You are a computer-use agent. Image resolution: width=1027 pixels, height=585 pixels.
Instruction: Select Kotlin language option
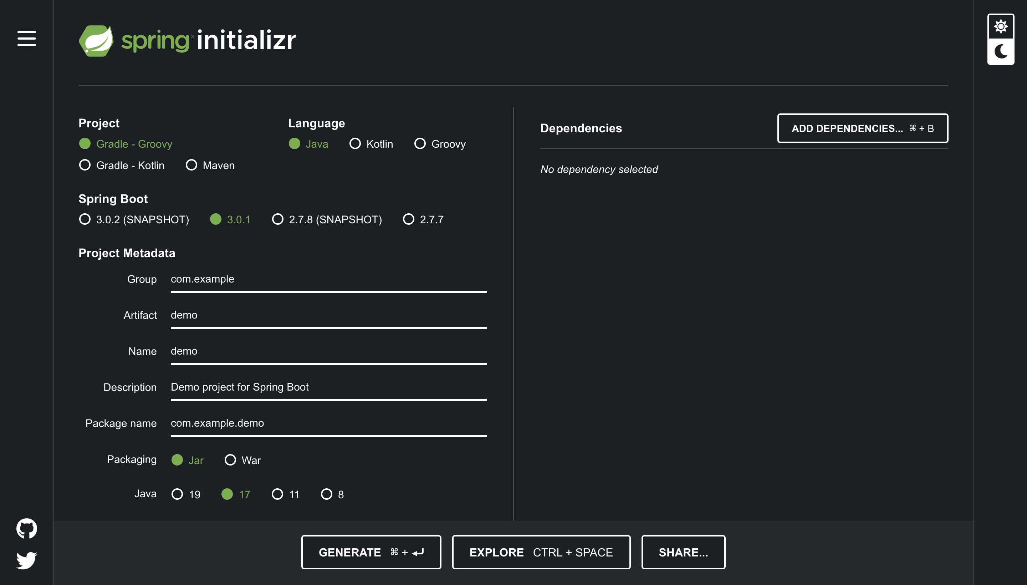(355, 143)
